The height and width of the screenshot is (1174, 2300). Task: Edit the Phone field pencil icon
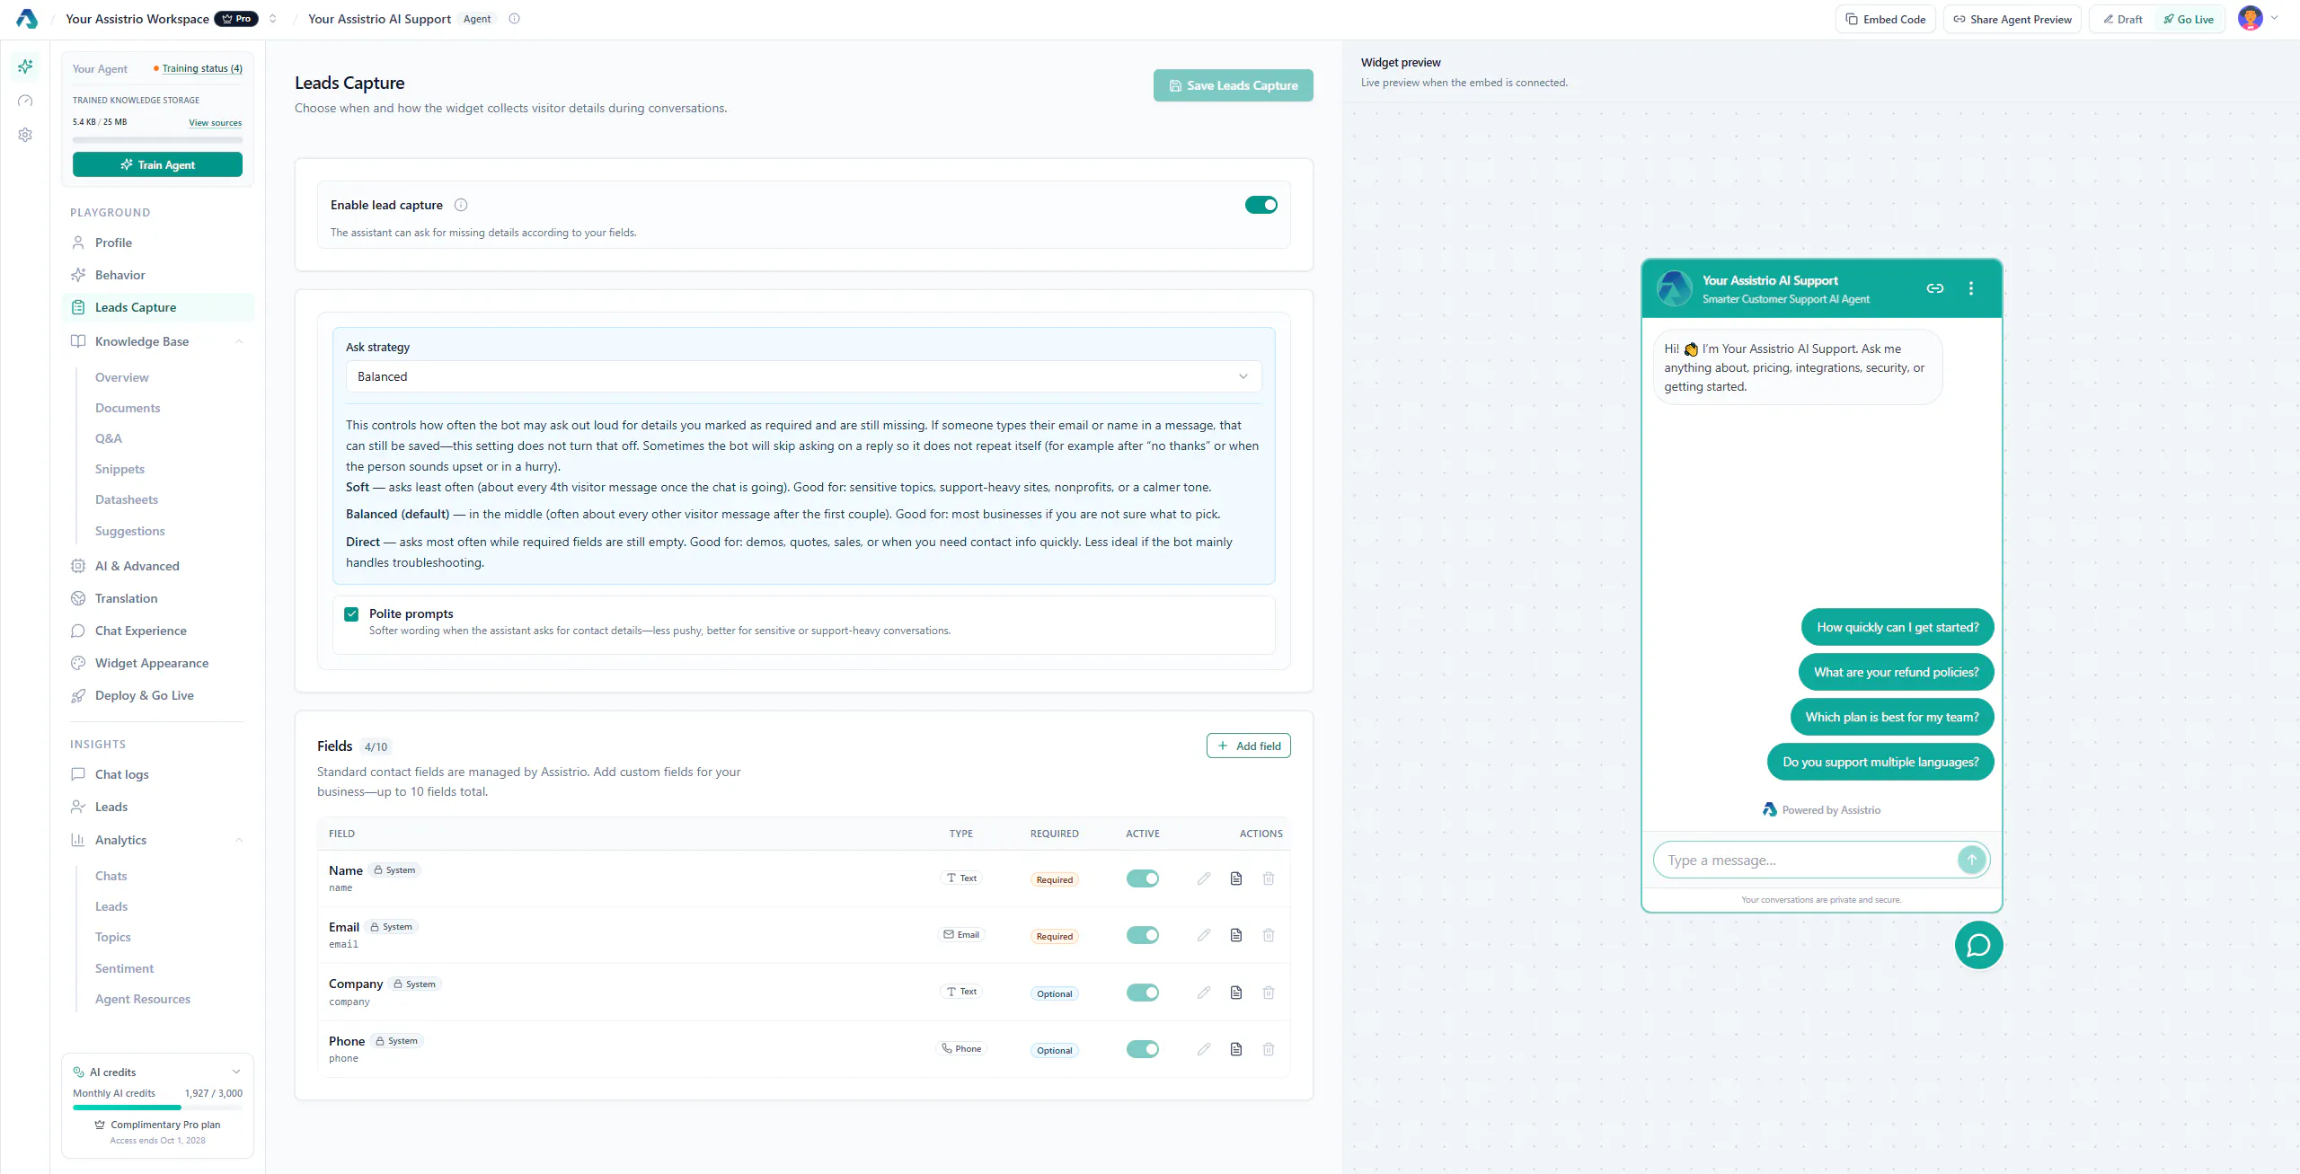click(1204, 1049)
